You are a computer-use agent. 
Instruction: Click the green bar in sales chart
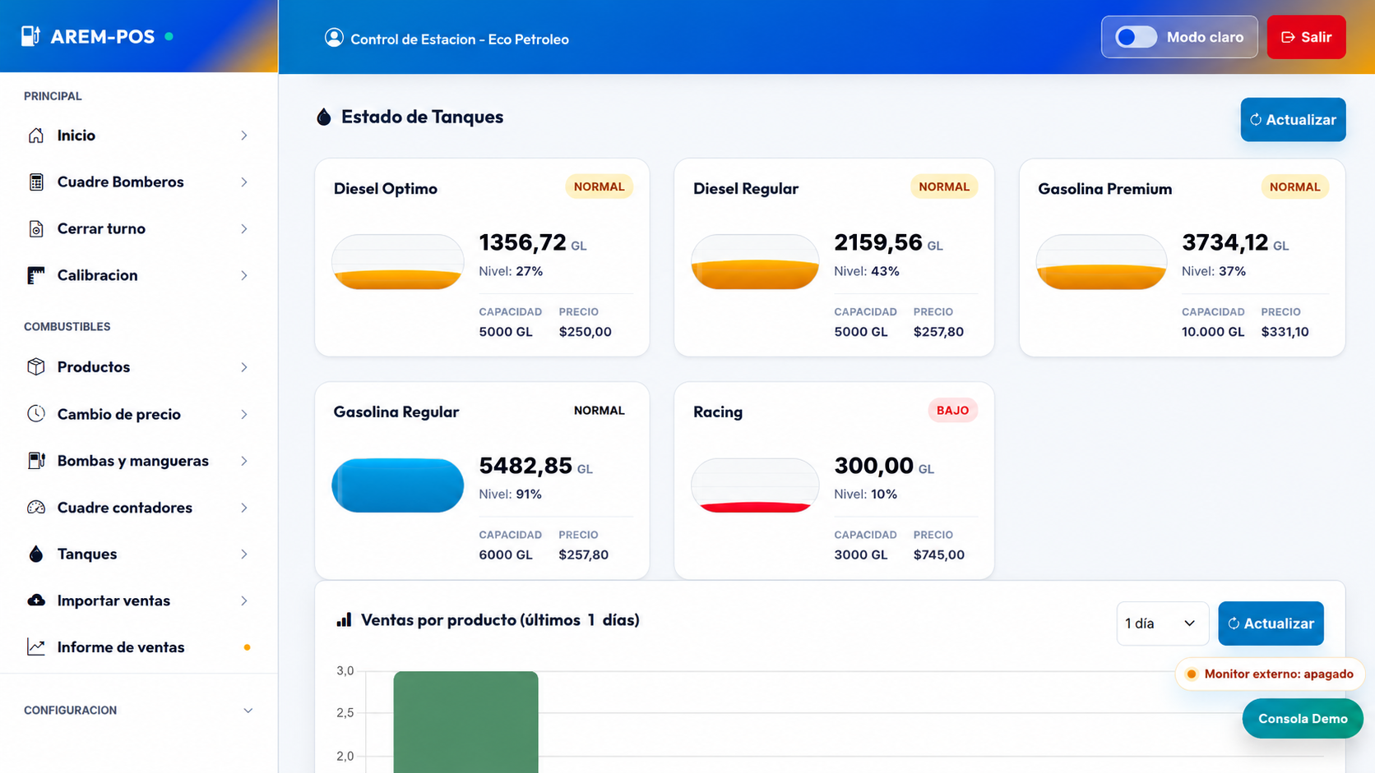465,722
